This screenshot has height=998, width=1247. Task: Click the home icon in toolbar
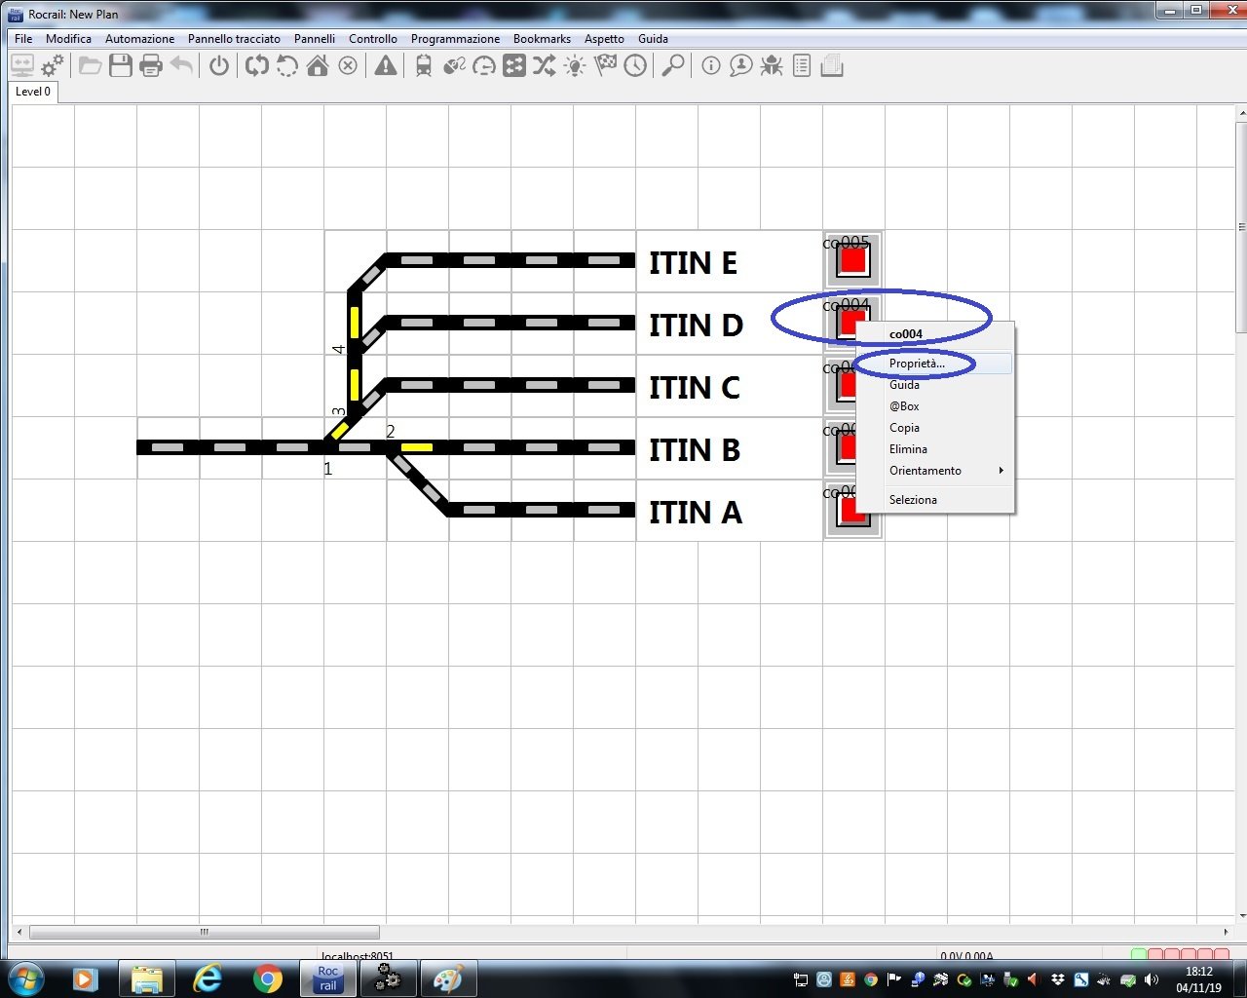point(318,66)
